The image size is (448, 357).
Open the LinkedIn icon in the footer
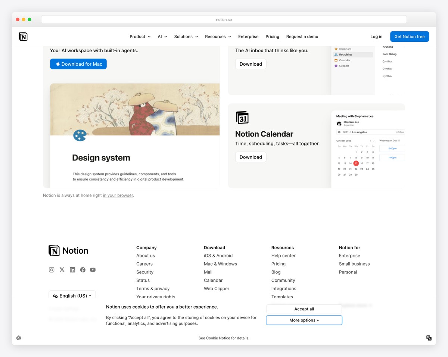(72, 269)
